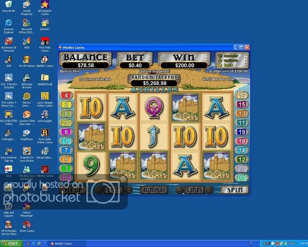Launch Internet Explorer from the desktop
The width and height of the screenshot is (308, 247).
8,26
